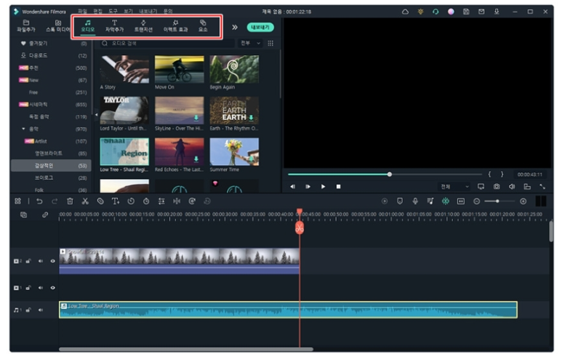The image size is (562, 354).
Task: Open the mail messages icon
Action: tap(481, 12)
